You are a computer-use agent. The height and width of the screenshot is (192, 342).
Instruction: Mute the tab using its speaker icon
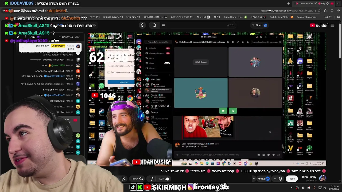328,3
